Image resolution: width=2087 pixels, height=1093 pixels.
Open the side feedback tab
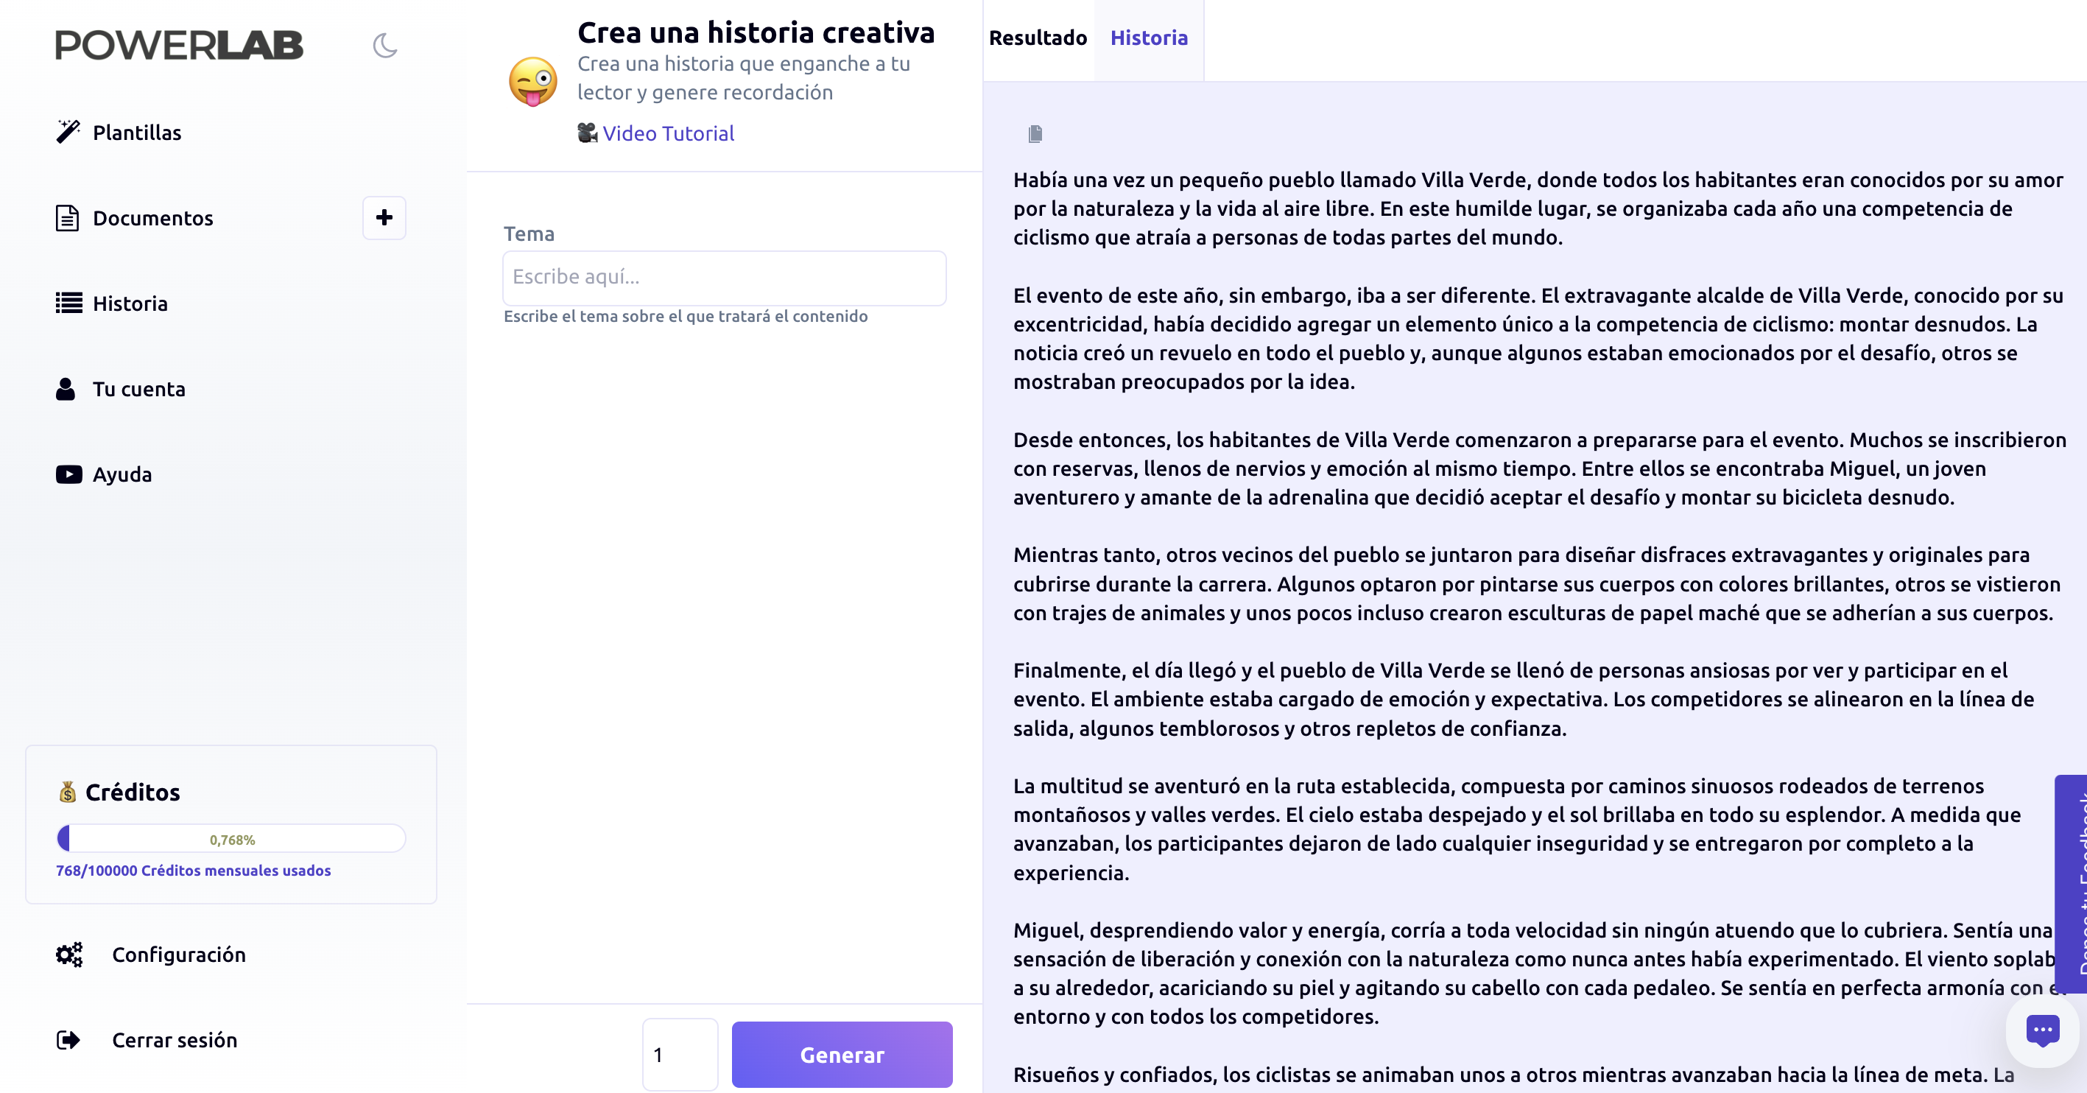pos(2071,883)
